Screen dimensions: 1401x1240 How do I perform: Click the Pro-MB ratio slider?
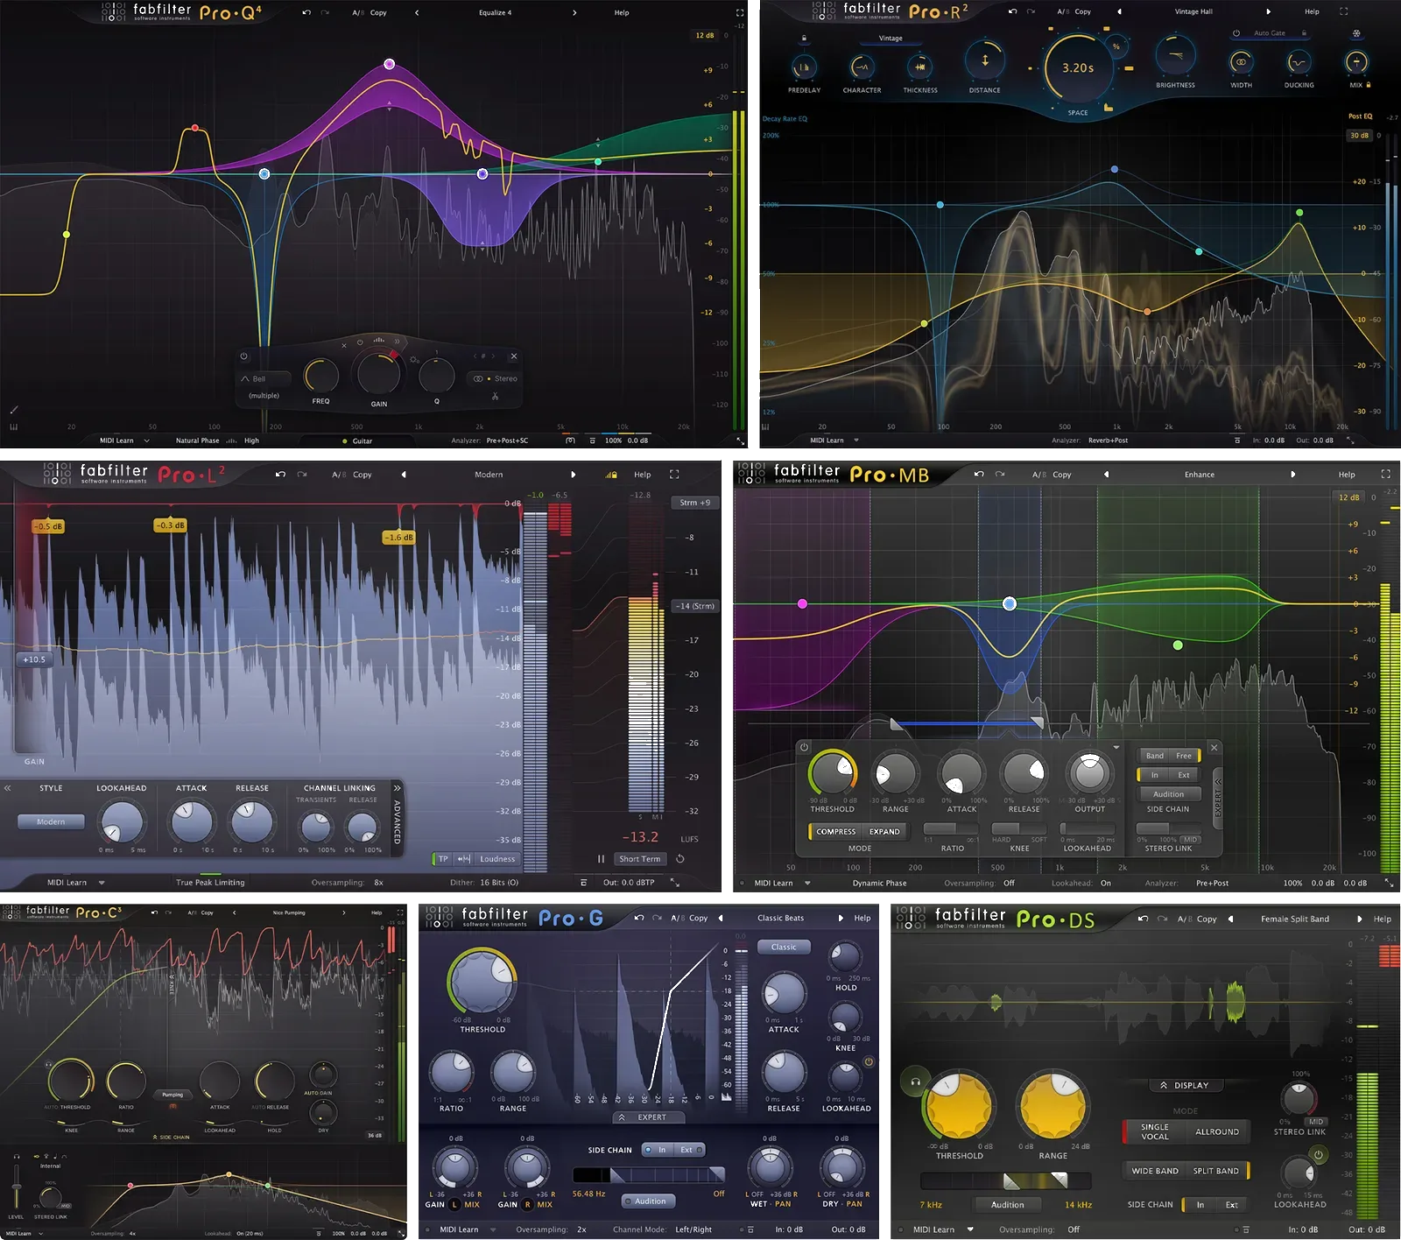coord(952,828)
